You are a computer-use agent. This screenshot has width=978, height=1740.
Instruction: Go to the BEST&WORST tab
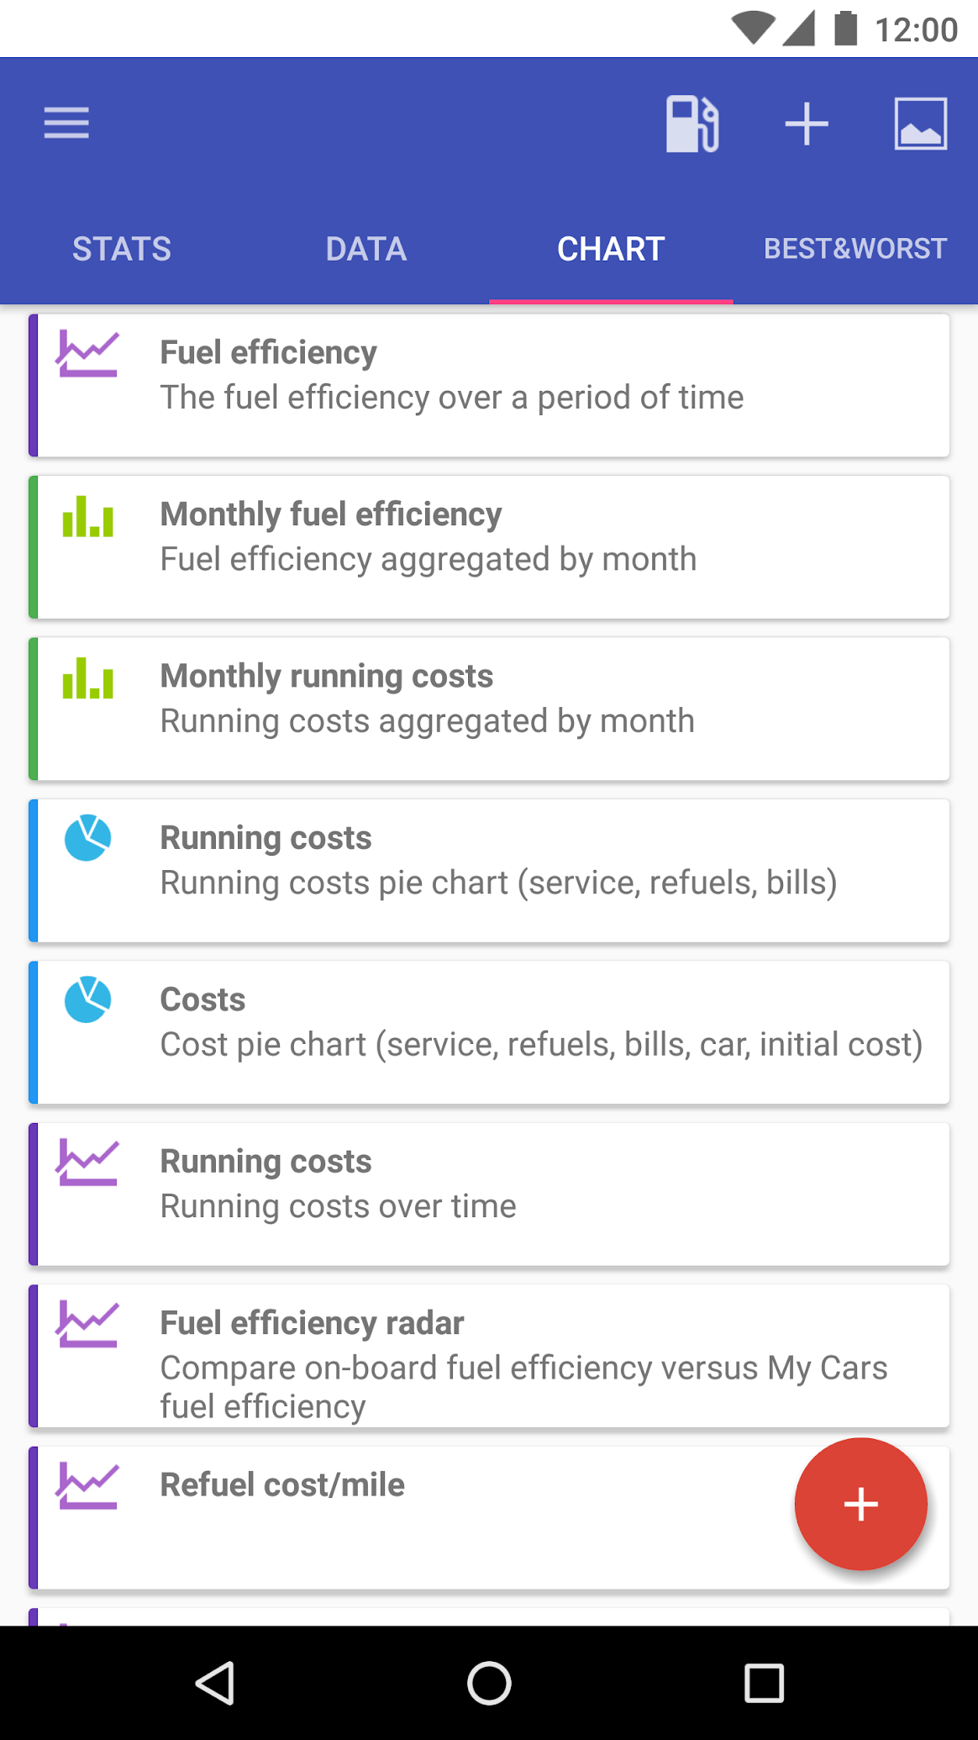tap(855, 249)
